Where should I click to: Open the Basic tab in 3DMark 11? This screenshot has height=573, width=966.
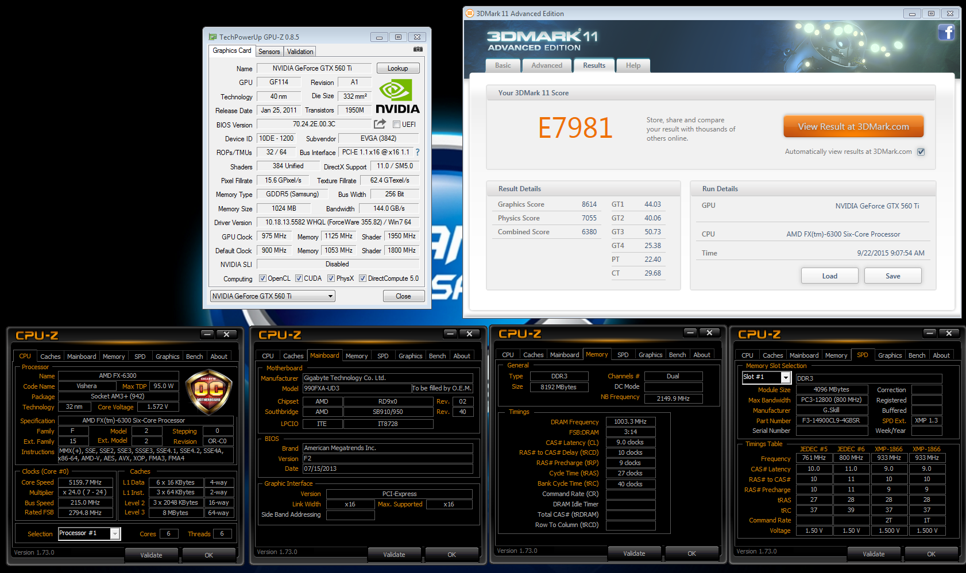click(x=503, y=65)
